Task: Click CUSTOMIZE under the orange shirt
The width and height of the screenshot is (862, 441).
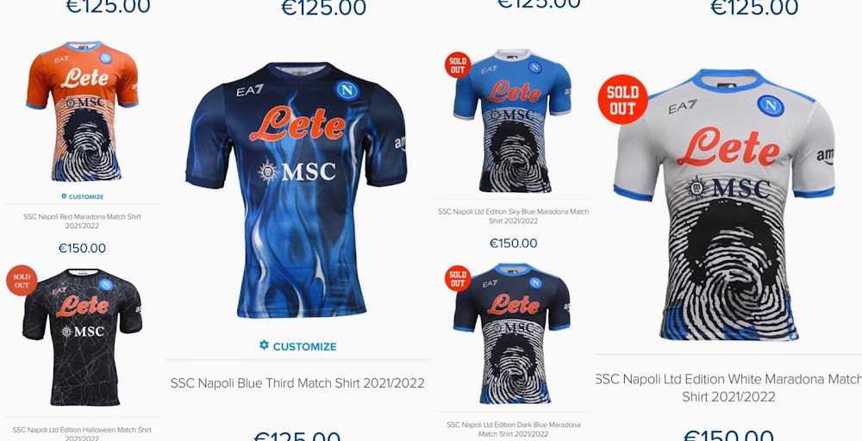Action: click(x=85, y=196)
